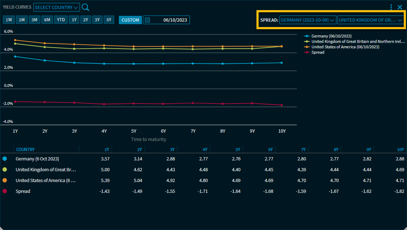This screenshot has width=407, height=230.
Task: Click the United Kingdom green row dot
Action: coord(5,169)
